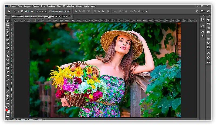Screen dimensions: 216x125
Task: Select the Move tool in the toolbox
Action: pos(8,21)
